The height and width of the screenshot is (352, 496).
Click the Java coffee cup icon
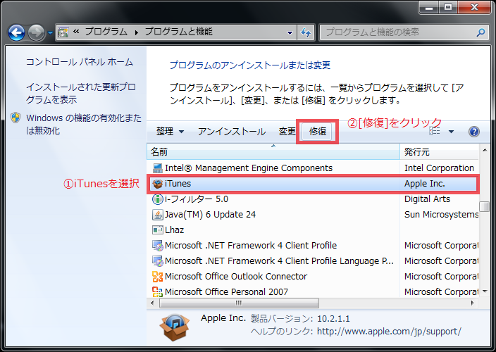pyautogui.click(x=158, y=215)
